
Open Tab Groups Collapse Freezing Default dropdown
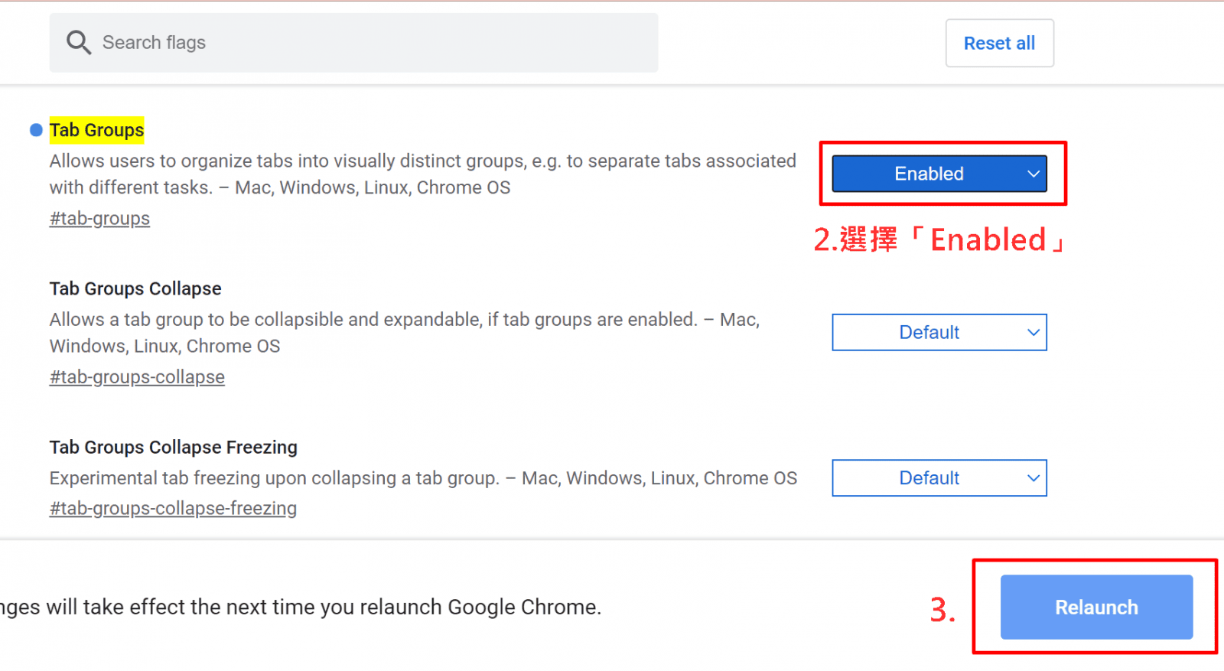(x=939, y=477)
